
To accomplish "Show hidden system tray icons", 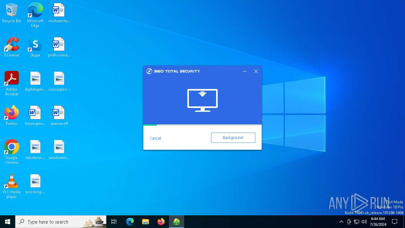I will pyautogui.click(x=341, y=222).
